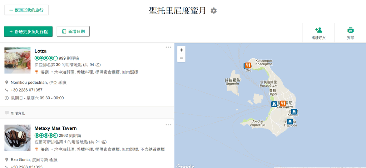Screen dimensions: 366x168
Task: Click Lotza phone icon
Action: click(x=6, y=90)
